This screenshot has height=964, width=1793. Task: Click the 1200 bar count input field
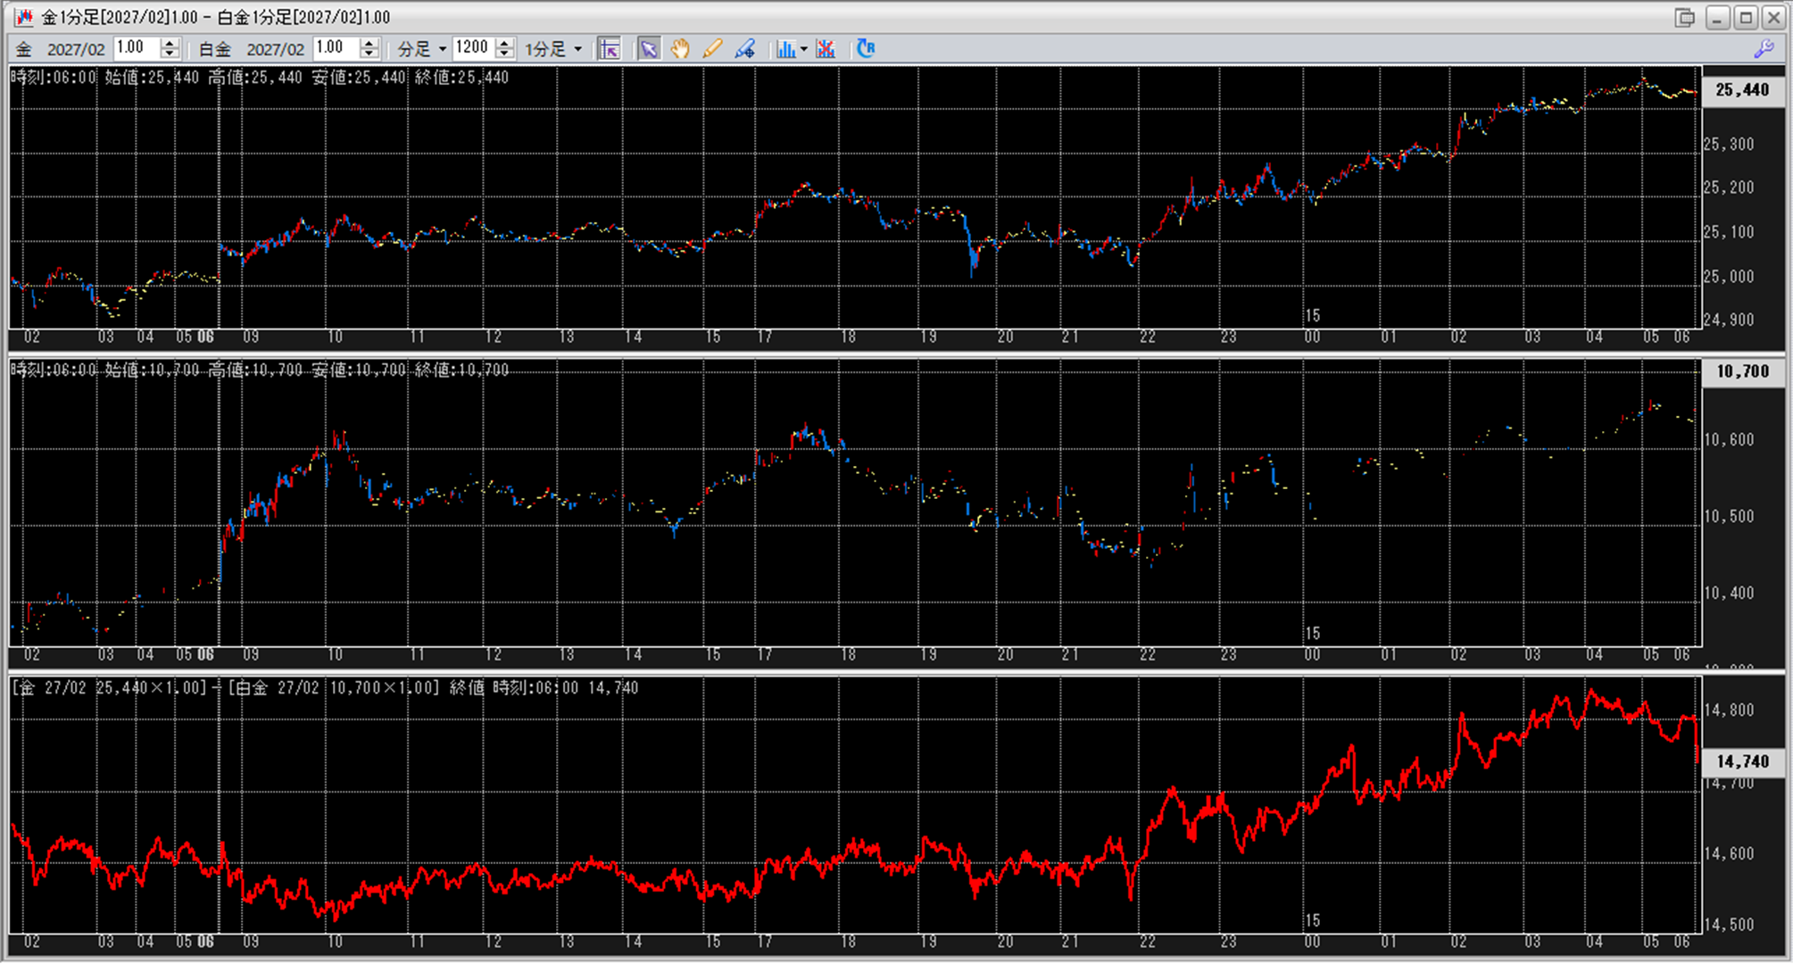point(472,48)
